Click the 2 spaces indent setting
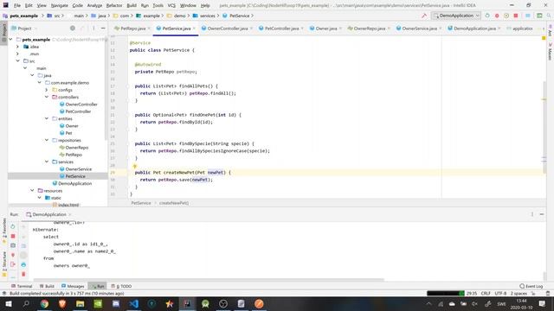 tap(519, 294)
